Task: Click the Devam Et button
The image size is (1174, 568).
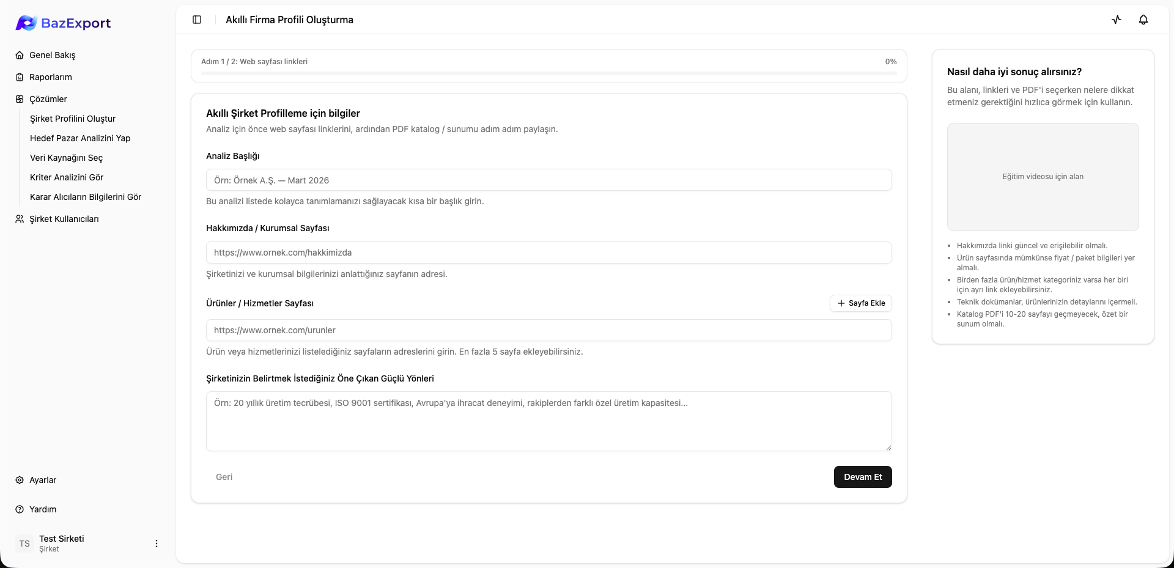Action: click(x=863, y=477)
